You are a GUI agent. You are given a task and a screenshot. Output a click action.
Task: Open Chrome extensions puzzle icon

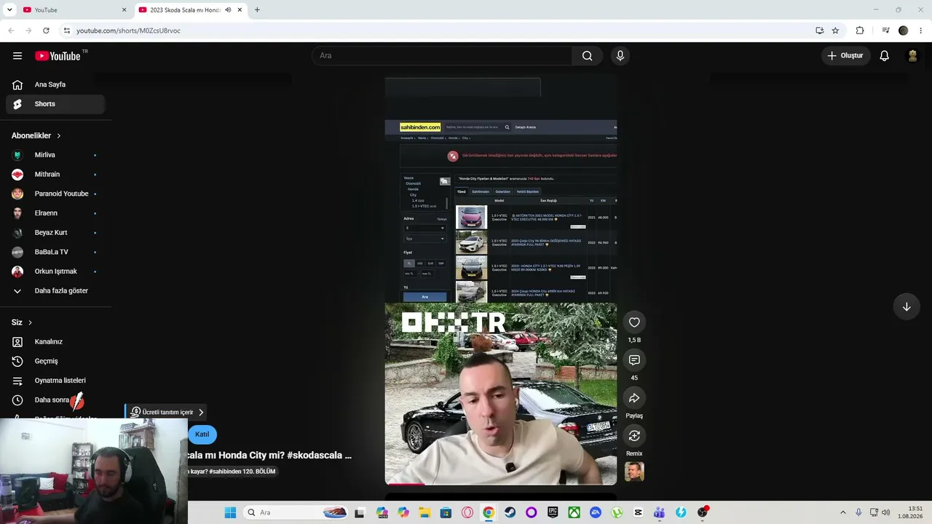[860, 31]
